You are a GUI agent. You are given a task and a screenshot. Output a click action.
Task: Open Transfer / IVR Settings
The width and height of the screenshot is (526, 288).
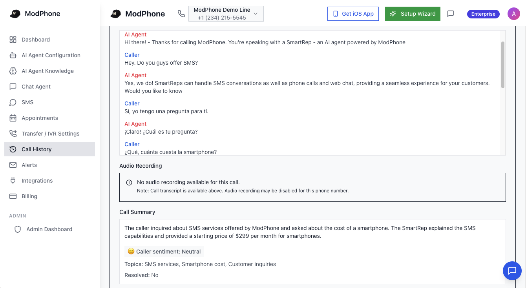[49, 134]
